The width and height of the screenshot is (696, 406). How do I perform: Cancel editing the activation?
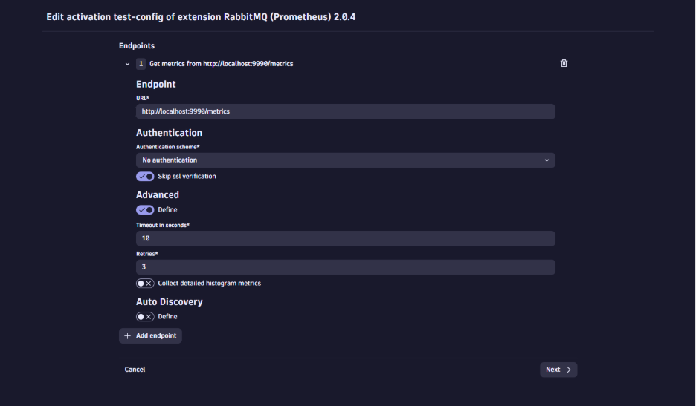pos(135,370)
